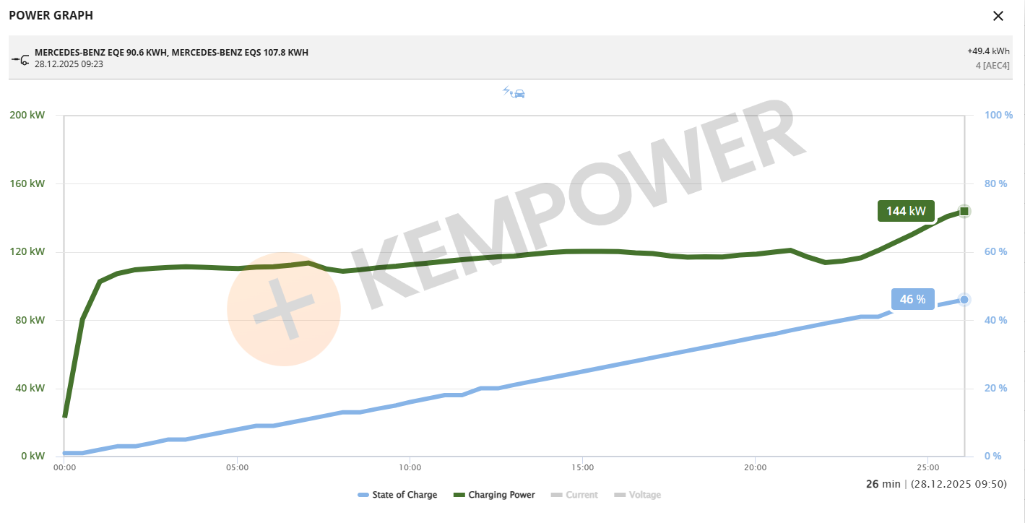Screen dimensions: 1025x523
Task: Click the 10:00 time axis label
Action: click(x=410, y=467)
